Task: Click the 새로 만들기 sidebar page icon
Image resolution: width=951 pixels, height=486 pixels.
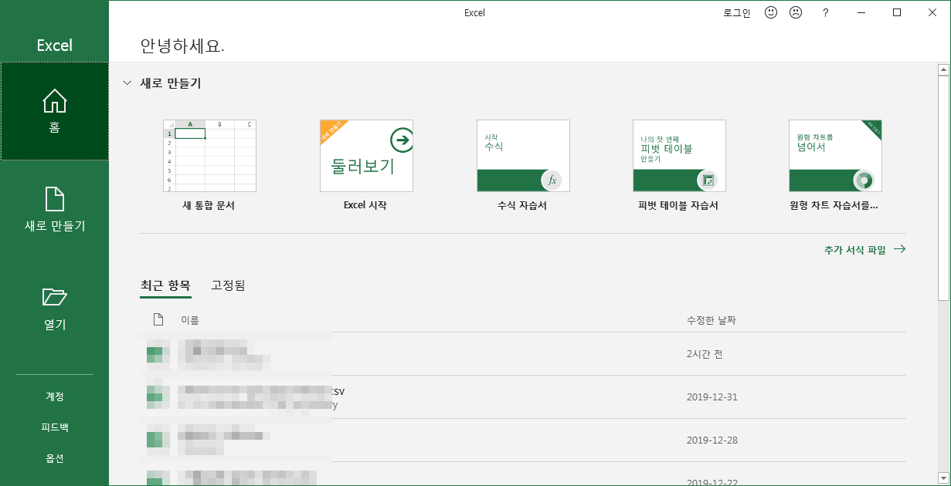Action: coord(54,199)
